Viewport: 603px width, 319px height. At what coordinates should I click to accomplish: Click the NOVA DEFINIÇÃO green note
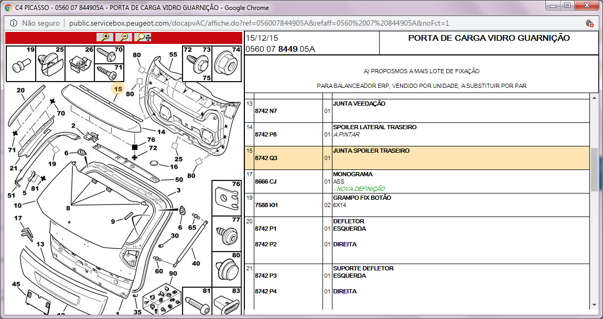coord(359,189)
